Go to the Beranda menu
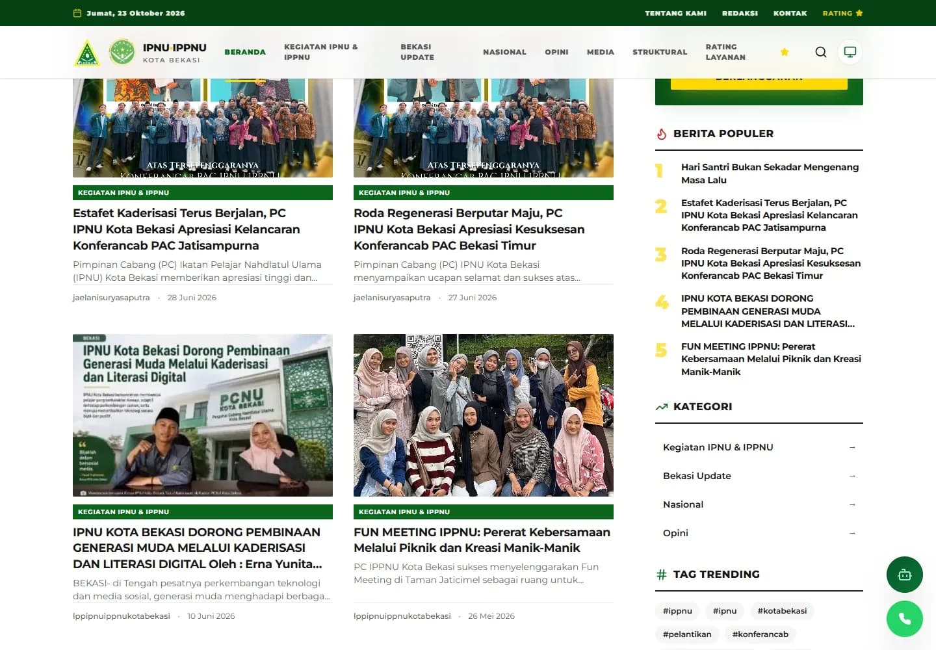The image size is (936, 650). pos(245,52)
